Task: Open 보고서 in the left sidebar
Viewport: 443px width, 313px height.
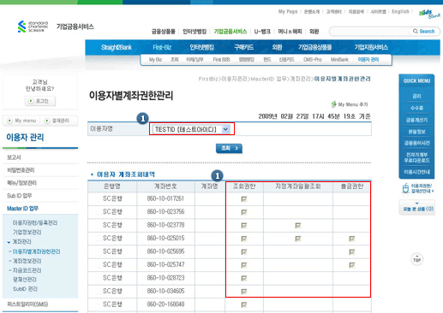Action: 14,157
